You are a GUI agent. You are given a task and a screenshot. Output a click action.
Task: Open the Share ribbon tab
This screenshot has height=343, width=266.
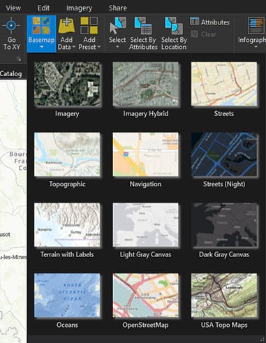118,8
